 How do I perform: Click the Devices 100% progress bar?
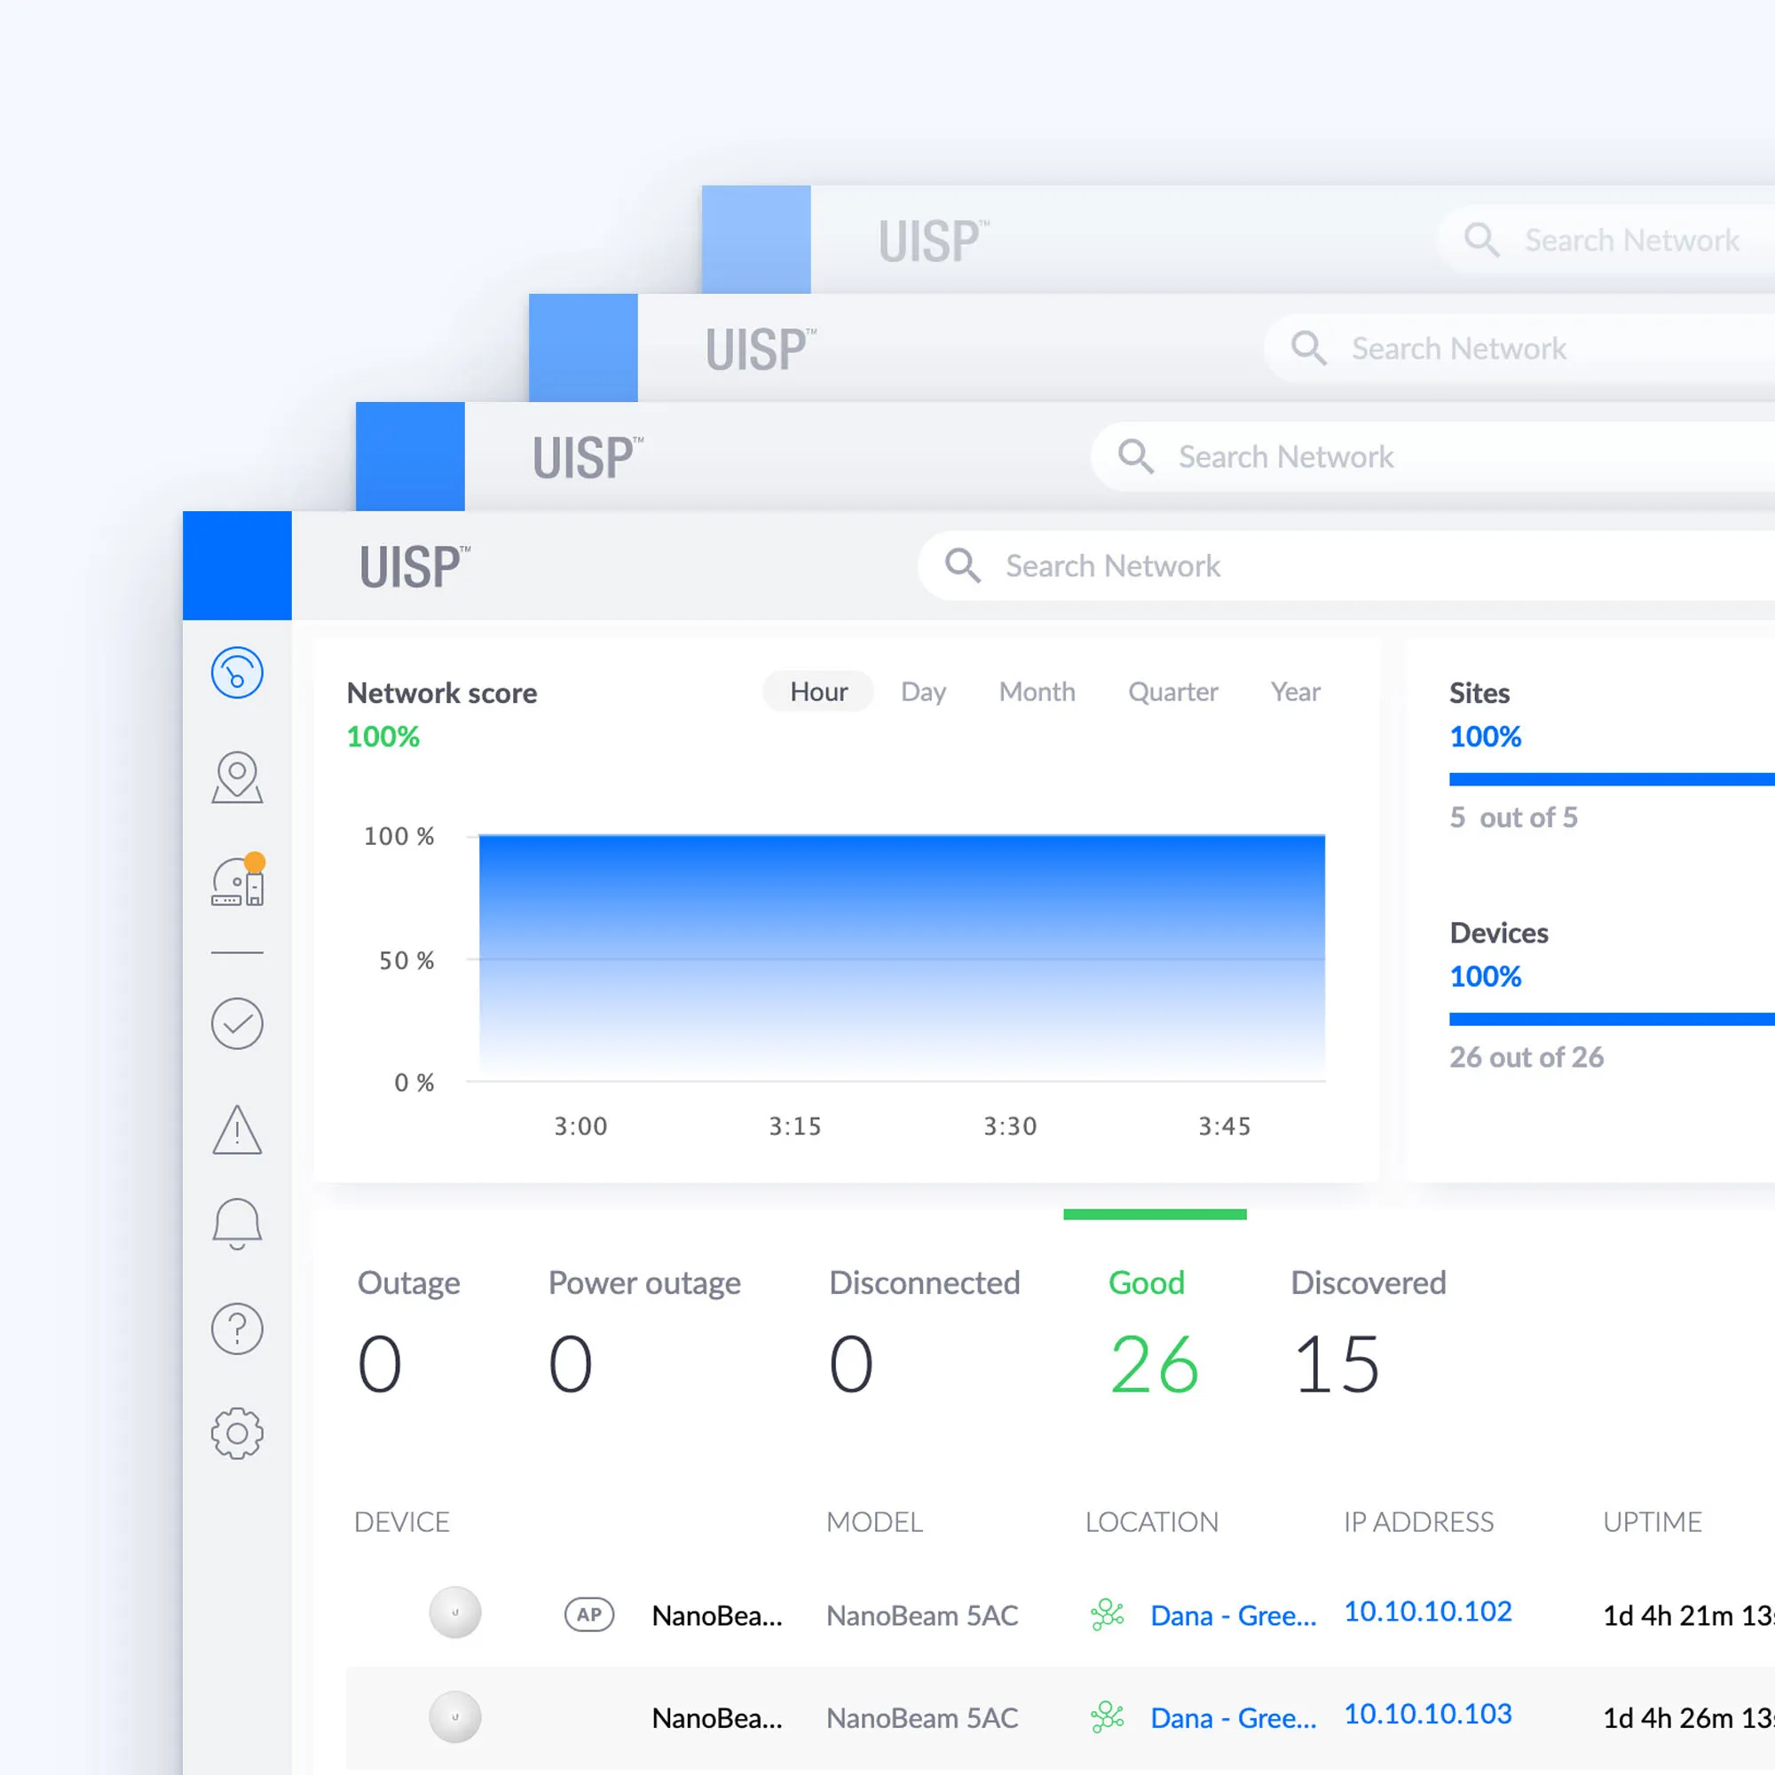tap(1608, 1020)
